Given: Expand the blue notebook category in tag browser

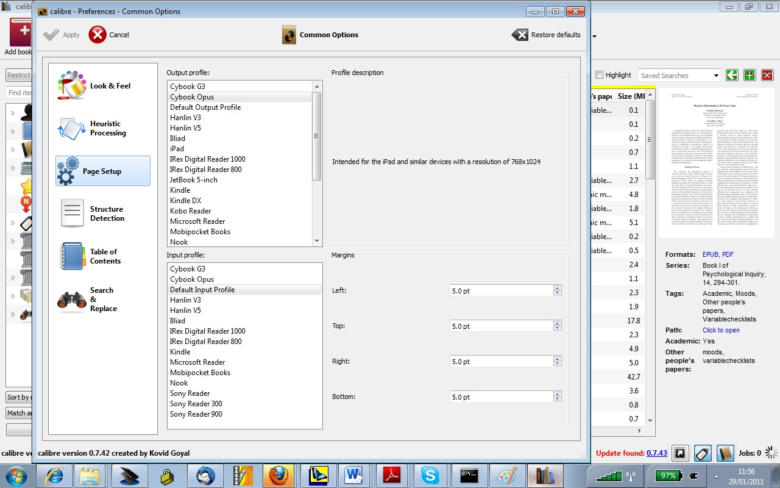Looking at the screenshot, I should (13, 131).
